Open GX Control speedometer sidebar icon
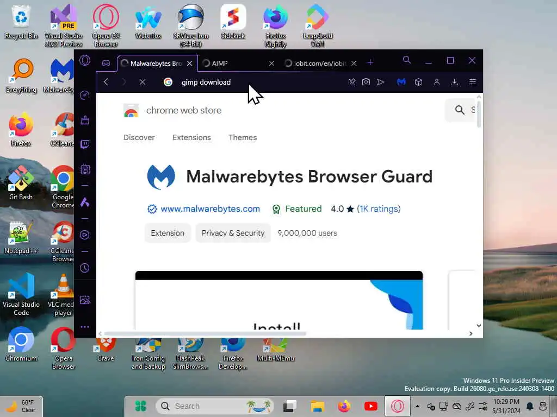Screen dimensions: 557x417 [84, 95]
